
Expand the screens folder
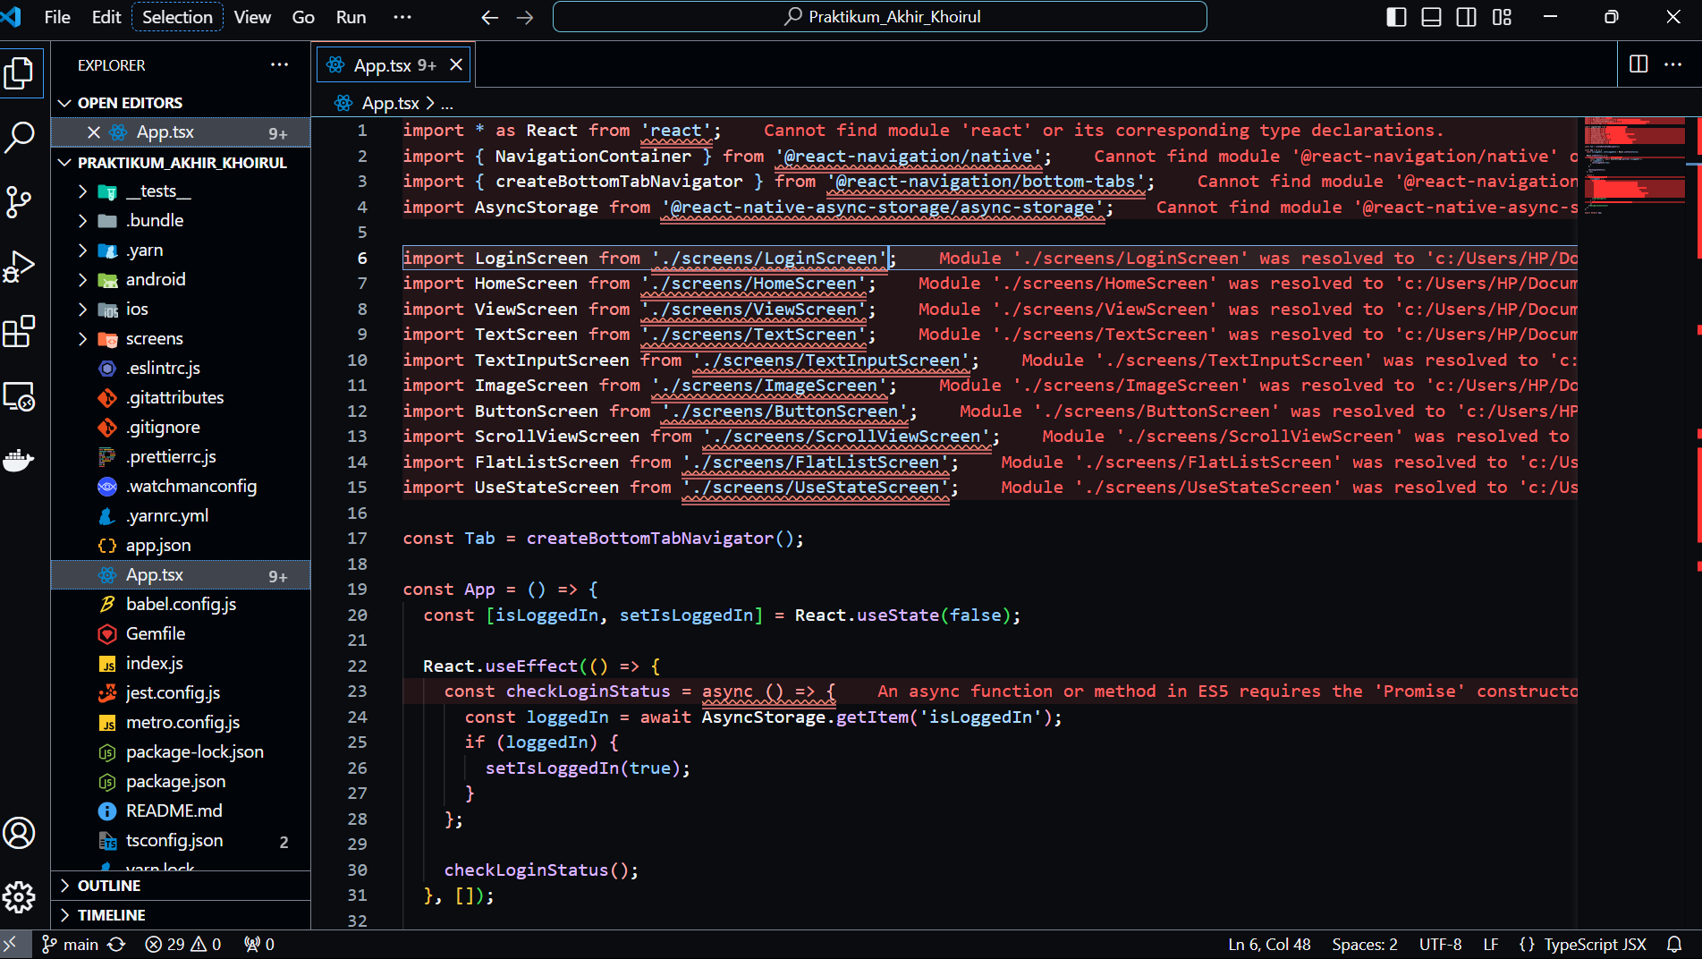181,339
